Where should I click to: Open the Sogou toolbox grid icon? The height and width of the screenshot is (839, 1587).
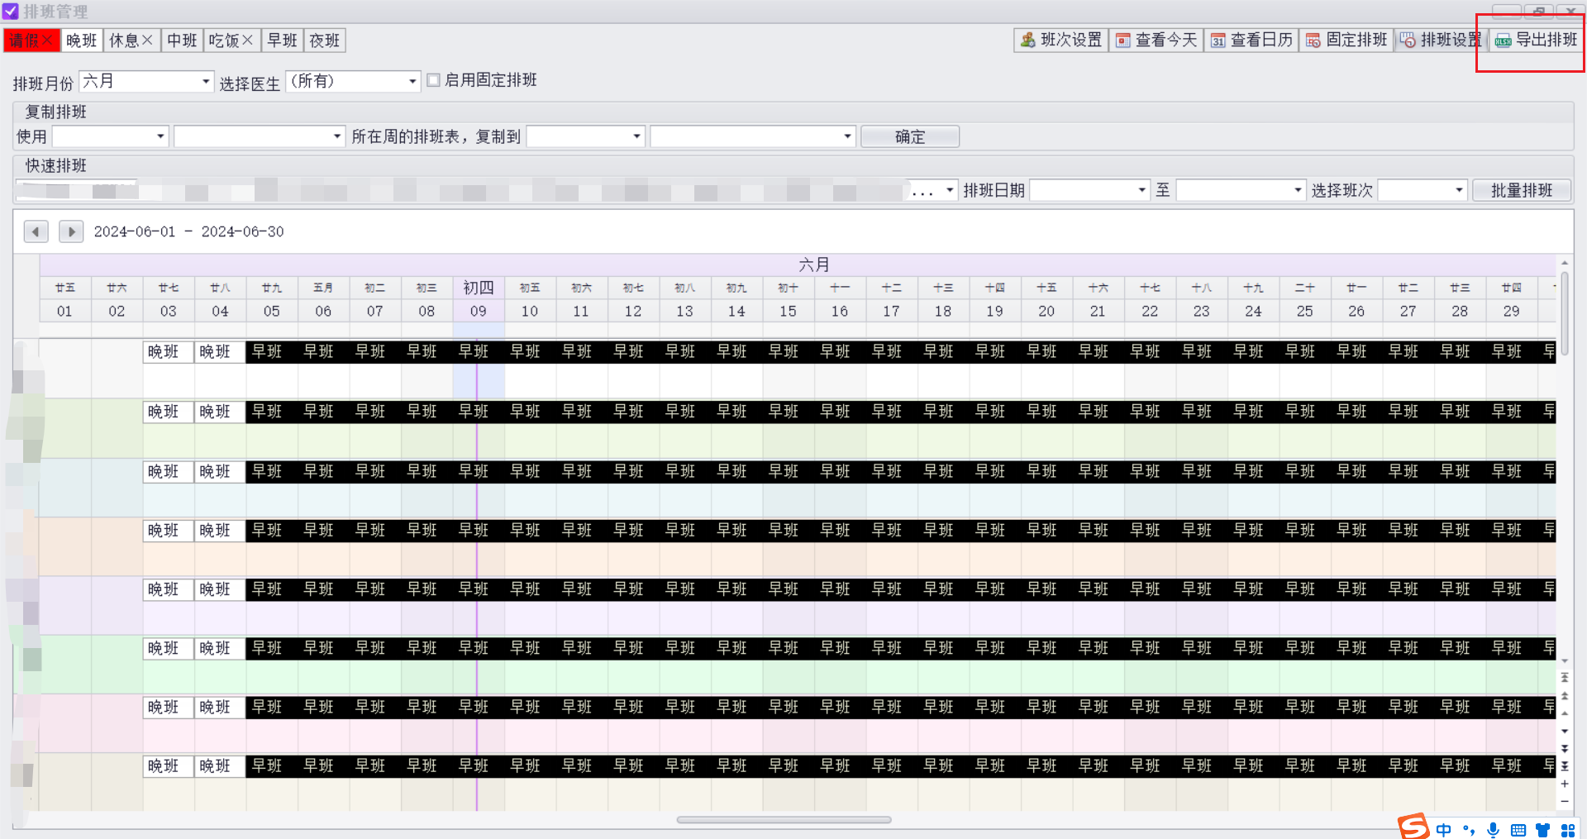1568,830
